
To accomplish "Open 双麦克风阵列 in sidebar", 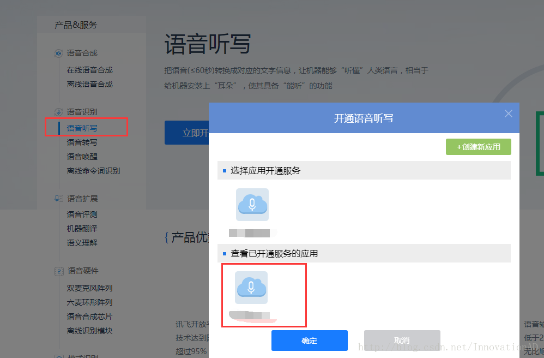I will [89, 288].
